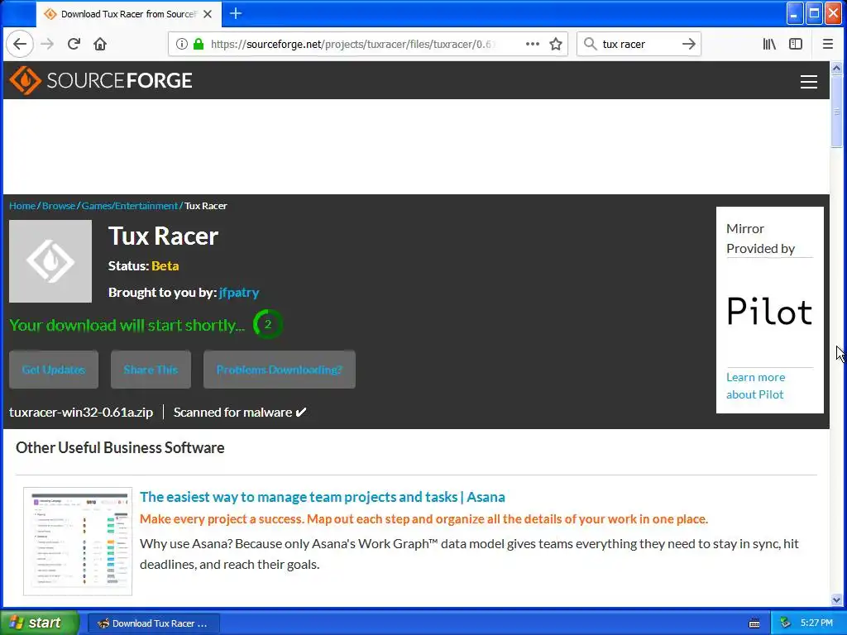
Task: Click the Tux Racer title heading
Action: click(163, 236)
